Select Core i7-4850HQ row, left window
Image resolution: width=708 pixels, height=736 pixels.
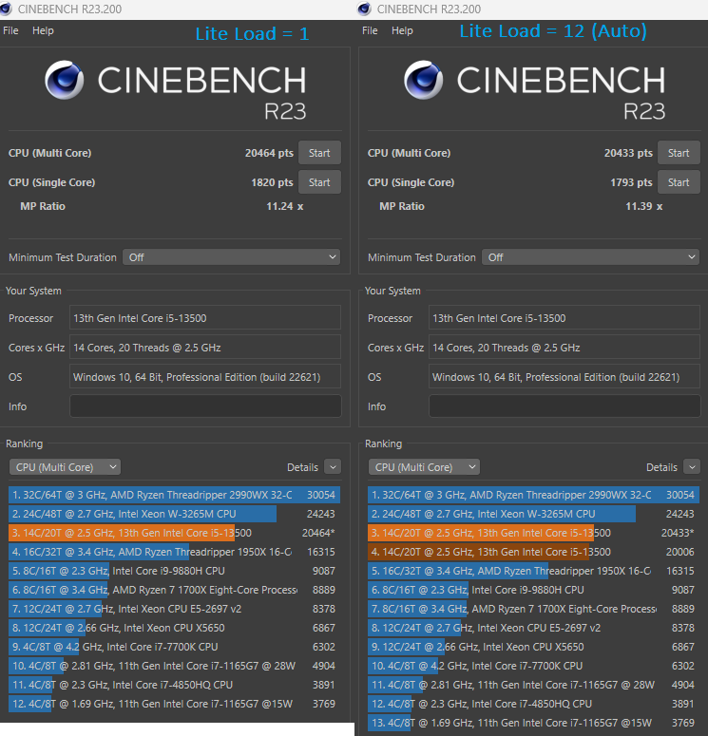coord(174,685)
